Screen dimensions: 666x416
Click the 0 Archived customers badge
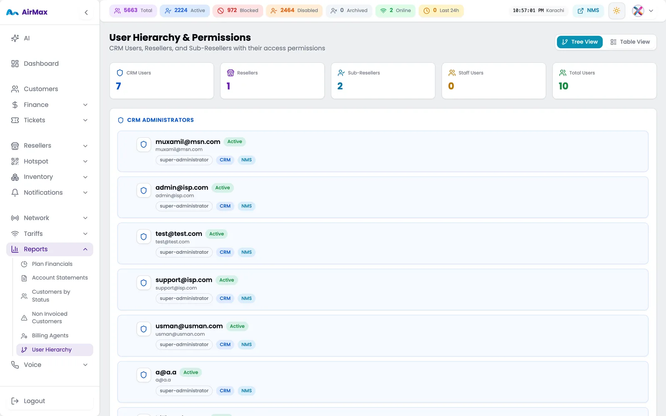(x=349, y=11)
